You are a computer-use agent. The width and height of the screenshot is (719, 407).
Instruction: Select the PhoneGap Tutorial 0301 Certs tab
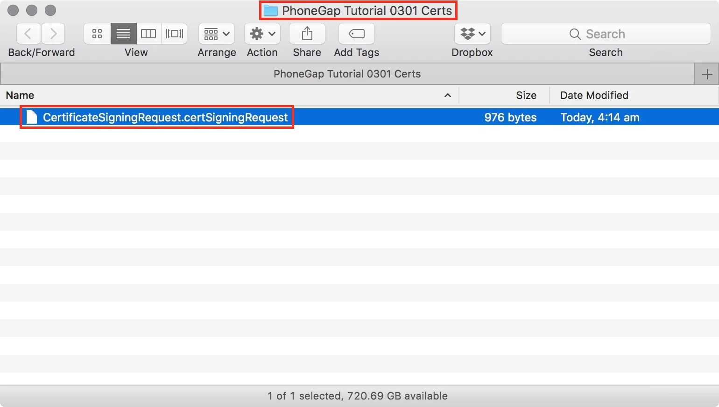(347, 74)
